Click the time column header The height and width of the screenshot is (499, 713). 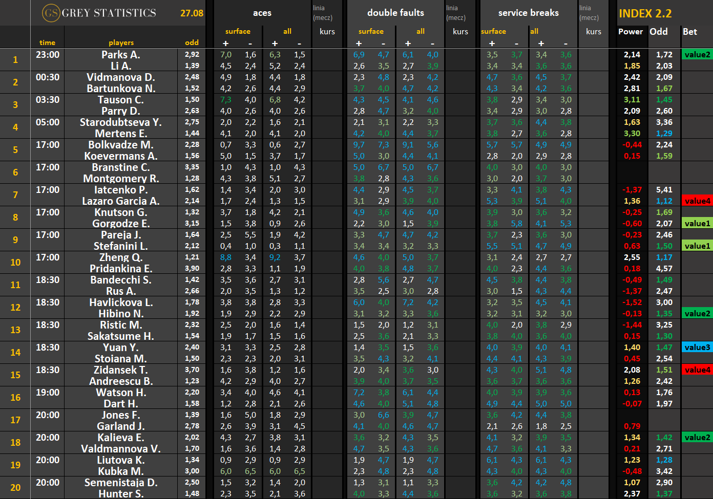(x=47, y=42)
